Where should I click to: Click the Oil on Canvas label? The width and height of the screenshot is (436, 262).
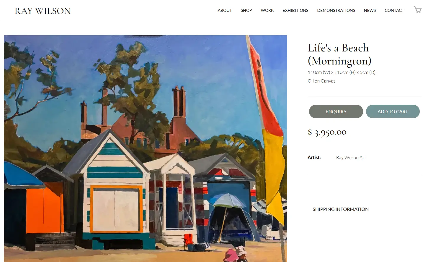[321, 81]
